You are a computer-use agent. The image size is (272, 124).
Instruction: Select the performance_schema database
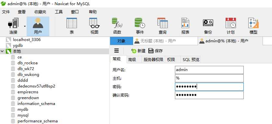click(x=38, y=121)
